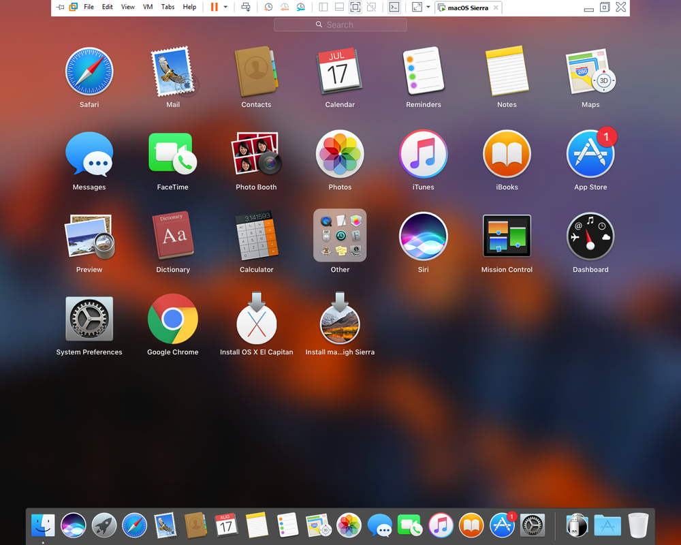Viewport: 681px width, 545px height.
Task: Switch to the macOS Sierra tab
Action: click(x=468, y=7)
